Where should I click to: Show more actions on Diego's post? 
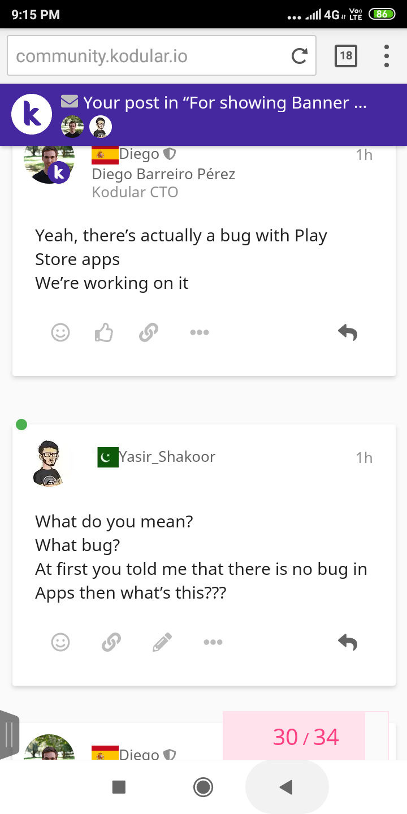(x=200, y=332)
